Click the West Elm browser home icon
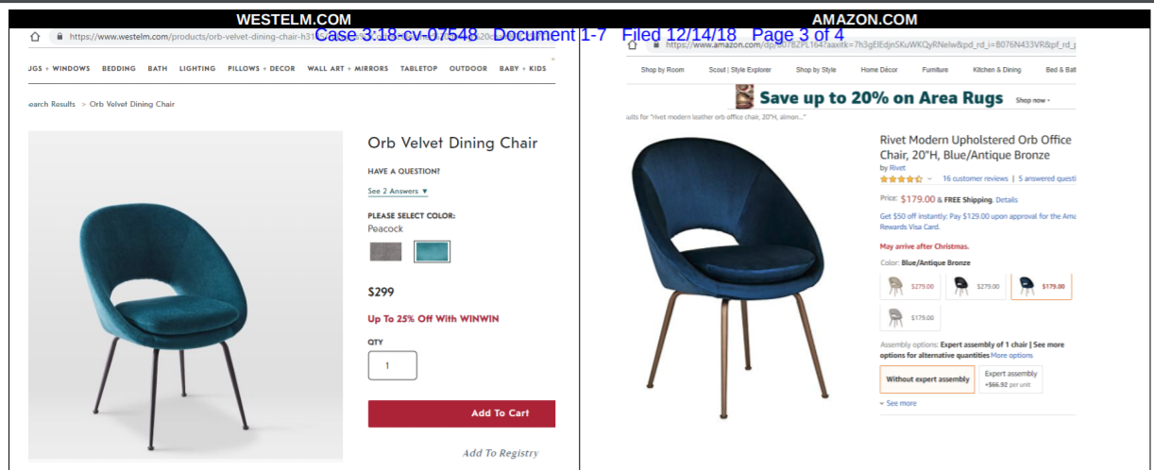Viewport: 1154px width, 470px height. [35, 37]
